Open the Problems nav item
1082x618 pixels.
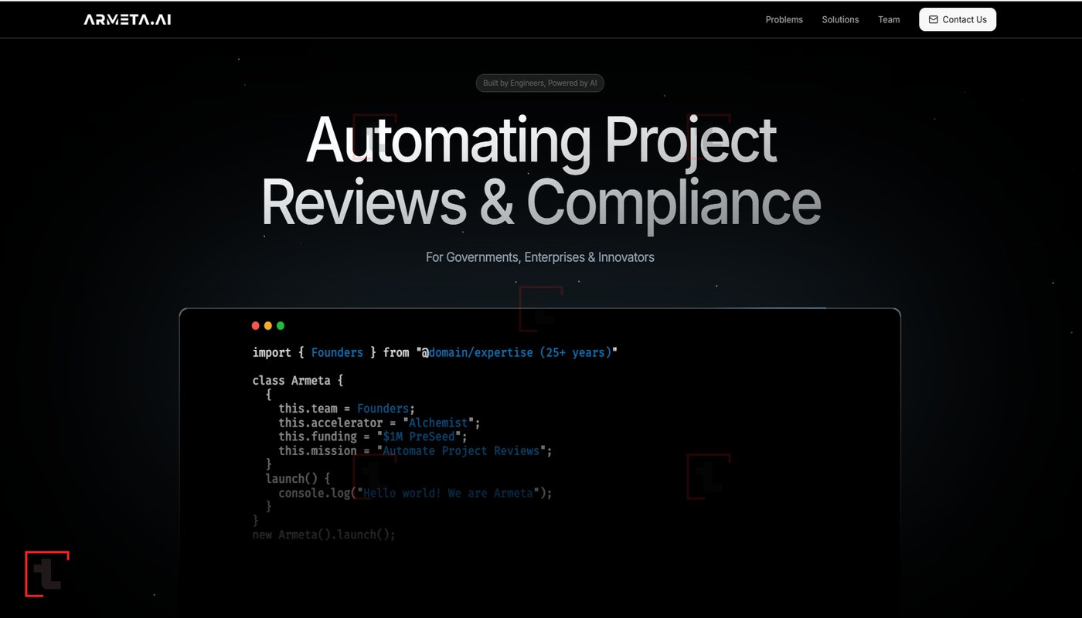[784, 20]
